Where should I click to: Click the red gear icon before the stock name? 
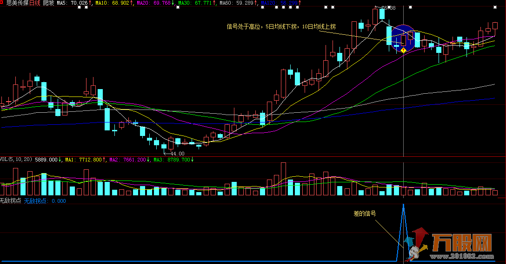(1, 2)
